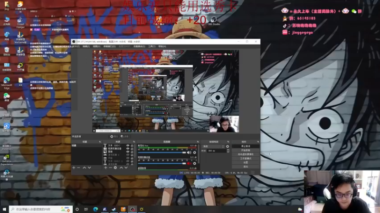The height and width of the screenshot is (213, 380).
Task: Toggle visibility of 视频采集设备 source
Action: pos(128,149)
